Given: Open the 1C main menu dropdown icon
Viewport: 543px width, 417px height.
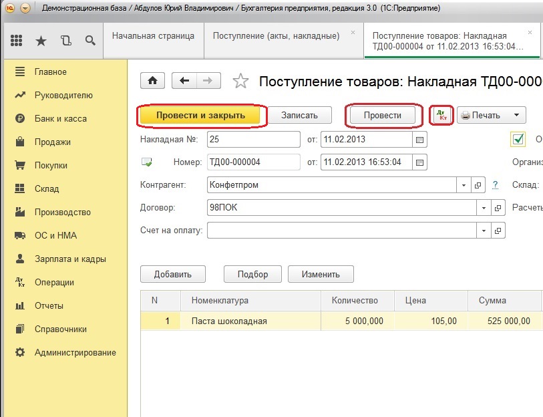Looking at the screenshot, I should click(x=25, y=8).
